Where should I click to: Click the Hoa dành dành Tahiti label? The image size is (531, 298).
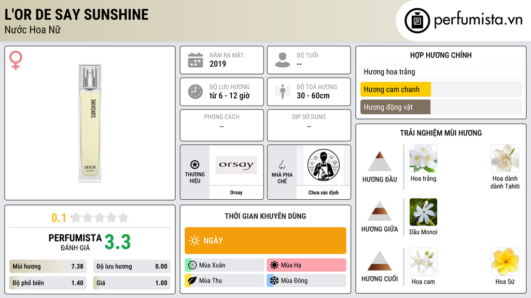tap(505, 182)
